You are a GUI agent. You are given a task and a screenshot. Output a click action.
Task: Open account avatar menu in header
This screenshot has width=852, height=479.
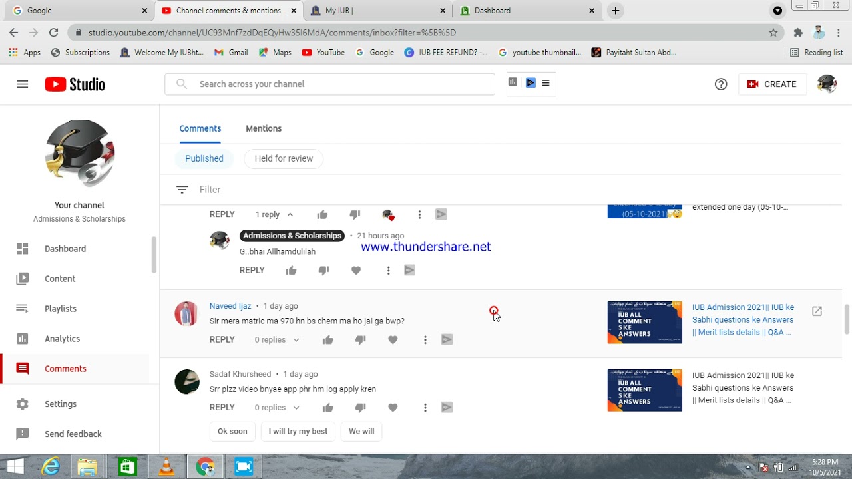click(x=827, y=84)
